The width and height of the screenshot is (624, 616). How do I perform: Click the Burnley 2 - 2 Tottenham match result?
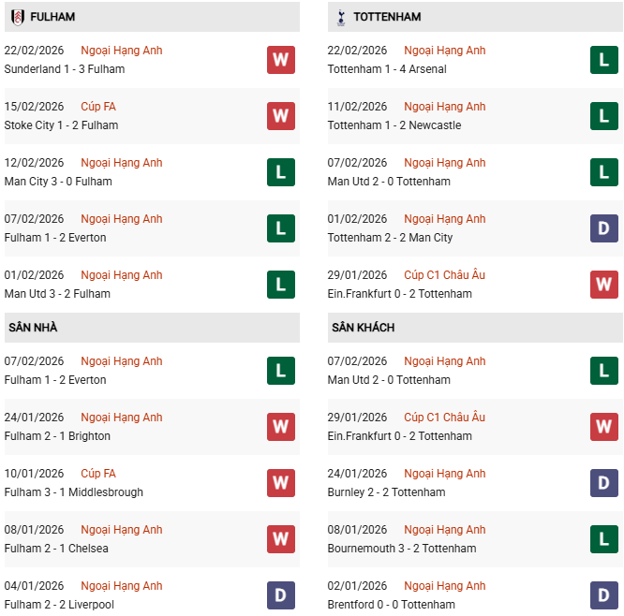pyautogui.click(x=386, y=492)
